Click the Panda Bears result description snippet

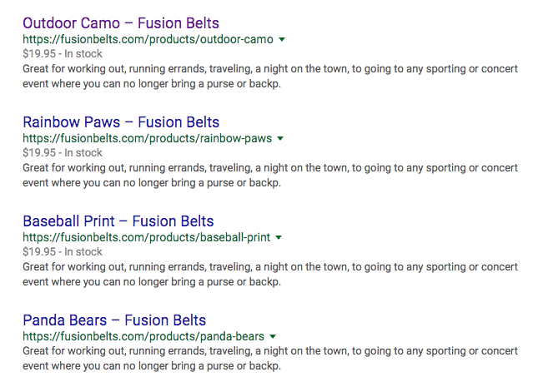[x=270, y=359]
